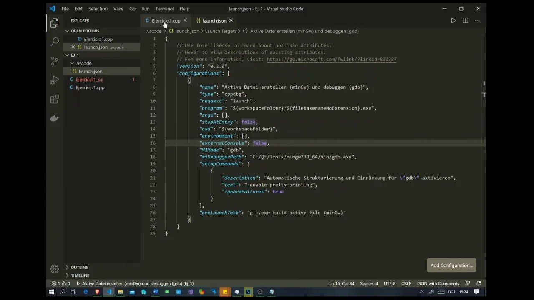This screenshot has height=300, width=534.
Task: Change line endings via CRLF
Action: pyautogui.click(x=406, y=283)
